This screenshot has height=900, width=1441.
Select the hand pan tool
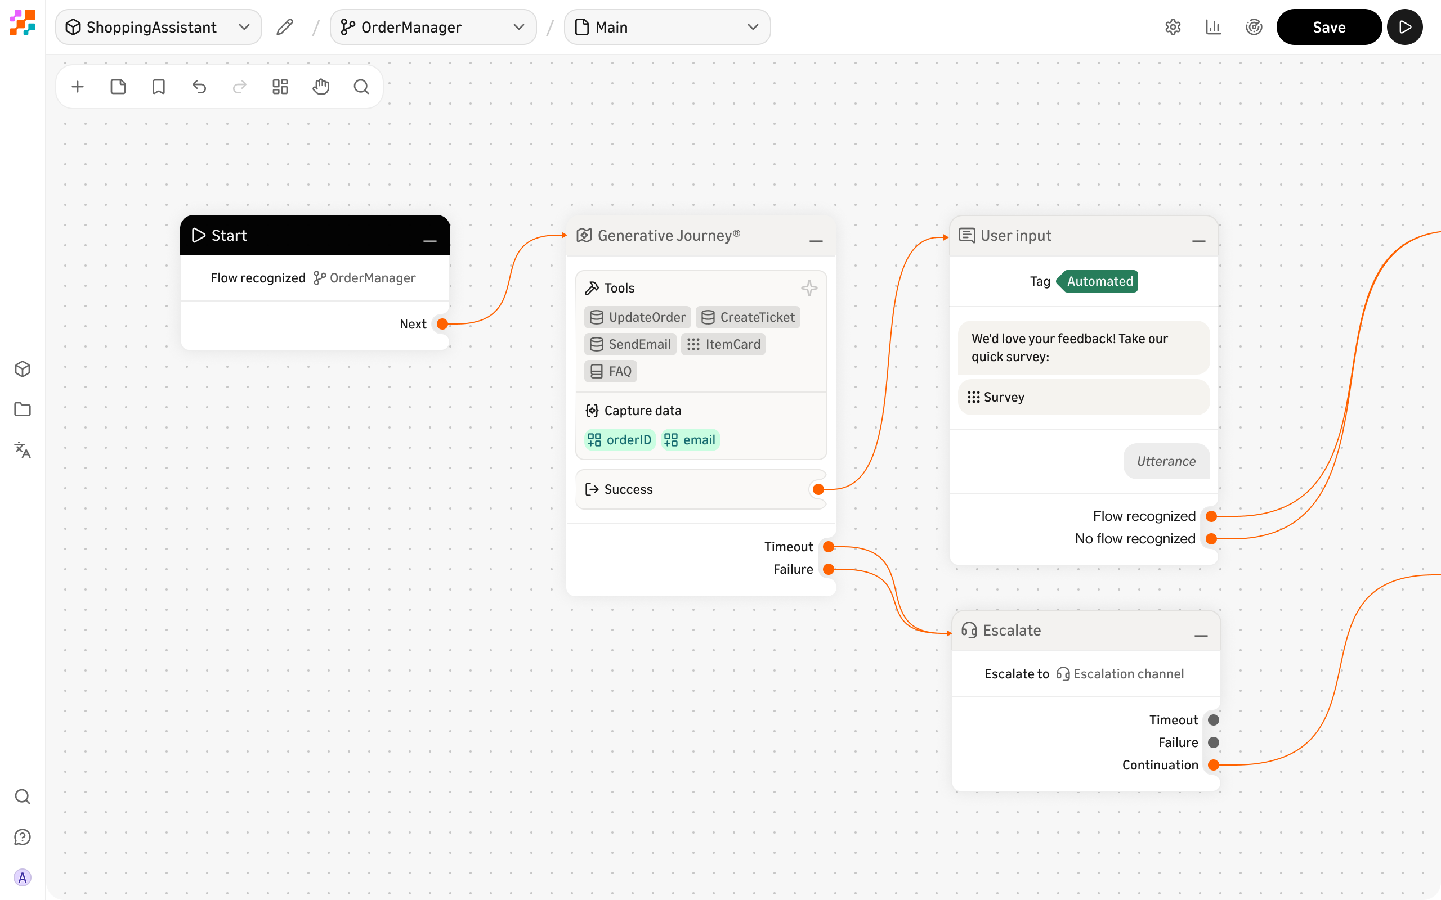pyautogui.click(x=320, y=87)
